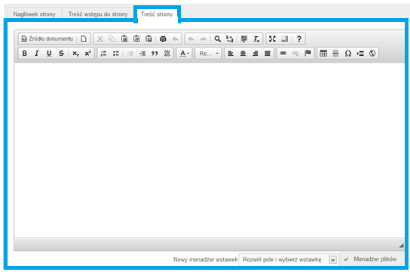Toggle Underline formatting

coord(49,53)
